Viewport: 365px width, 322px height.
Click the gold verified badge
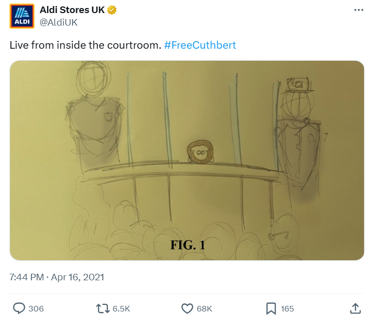point(112,10)
